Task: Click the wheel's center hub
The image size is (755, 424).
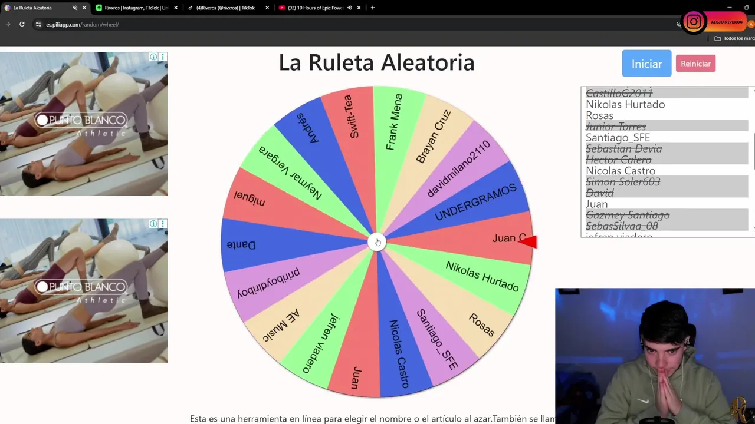Action: tap(377, 242)
